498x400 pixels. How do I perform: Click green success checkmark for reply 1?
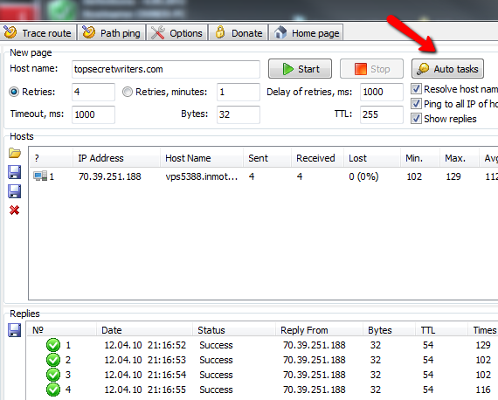click(53, 345)
